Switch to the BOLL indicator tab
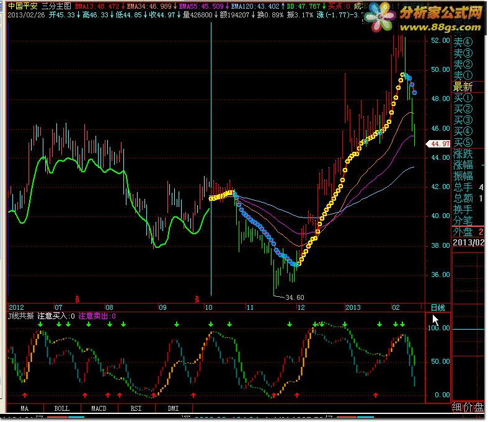Viewport: 488px width, 422px height. coord(62,408)
